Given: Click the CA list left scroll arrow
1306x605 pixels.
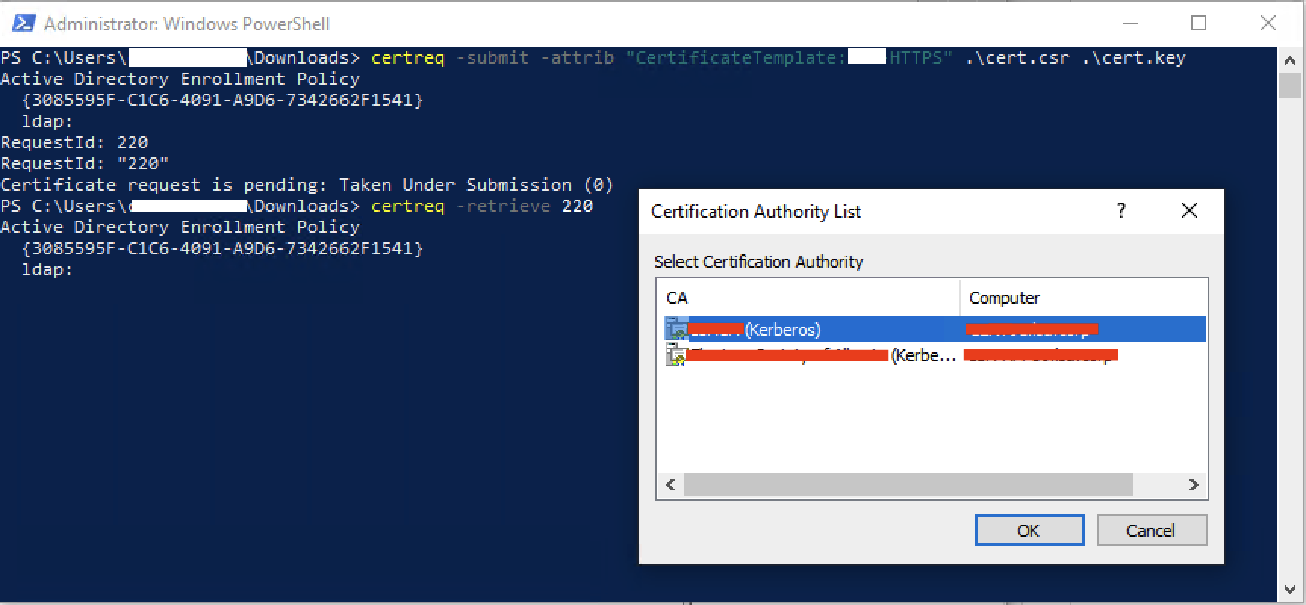Looking at the screenshot, I should tap(670, 485).
